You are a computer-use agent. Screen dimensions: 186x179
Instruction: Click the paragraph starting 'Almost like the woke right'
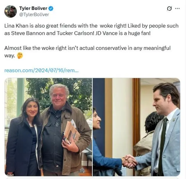[87, 52]
